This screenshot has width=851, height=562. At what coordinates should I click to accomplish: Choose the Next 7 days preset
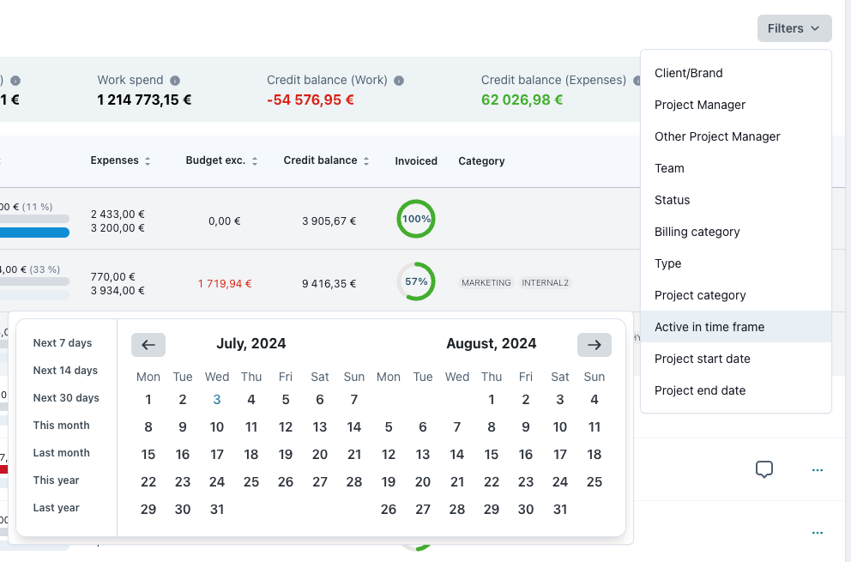pos(63,343)
